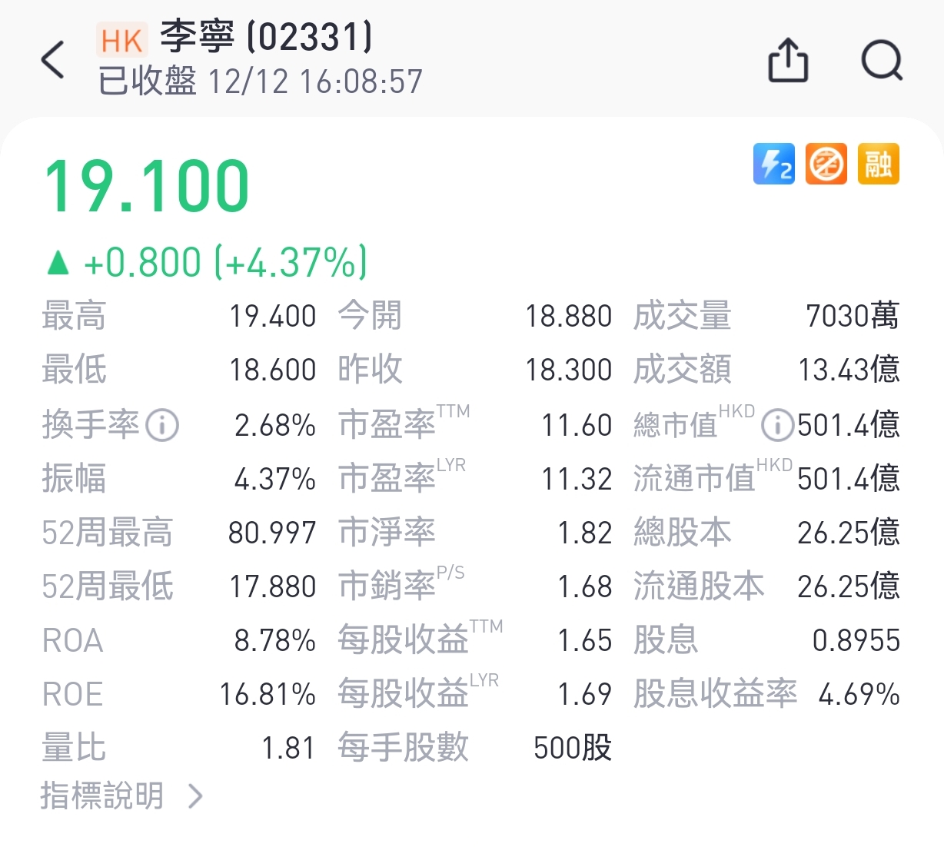Tap the blue lightning Level 2 badge
The image size is (944, 847).
pyautogui.click(x=773, y=164)
